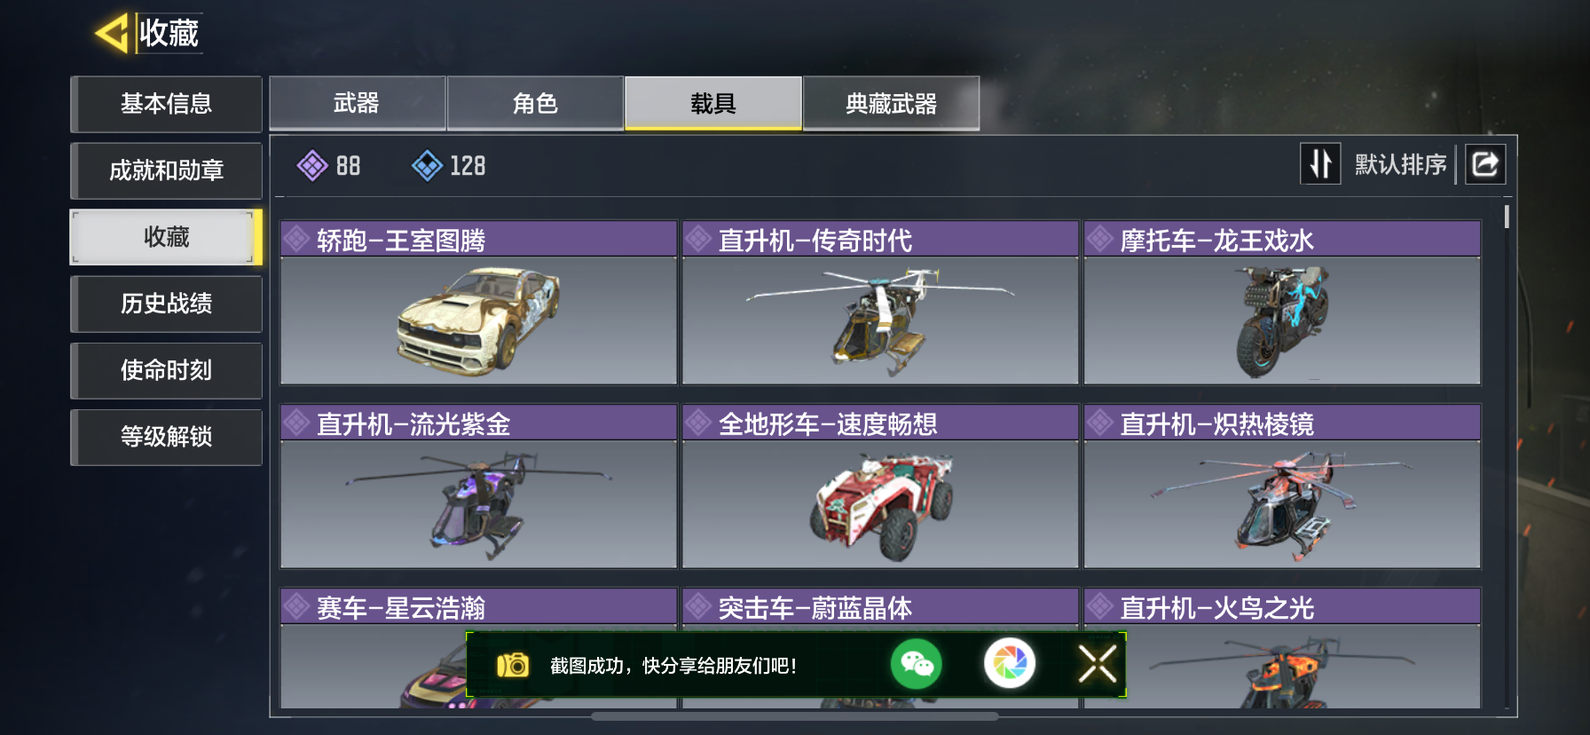Click the sort order arrows icon

click(1320, 164)
